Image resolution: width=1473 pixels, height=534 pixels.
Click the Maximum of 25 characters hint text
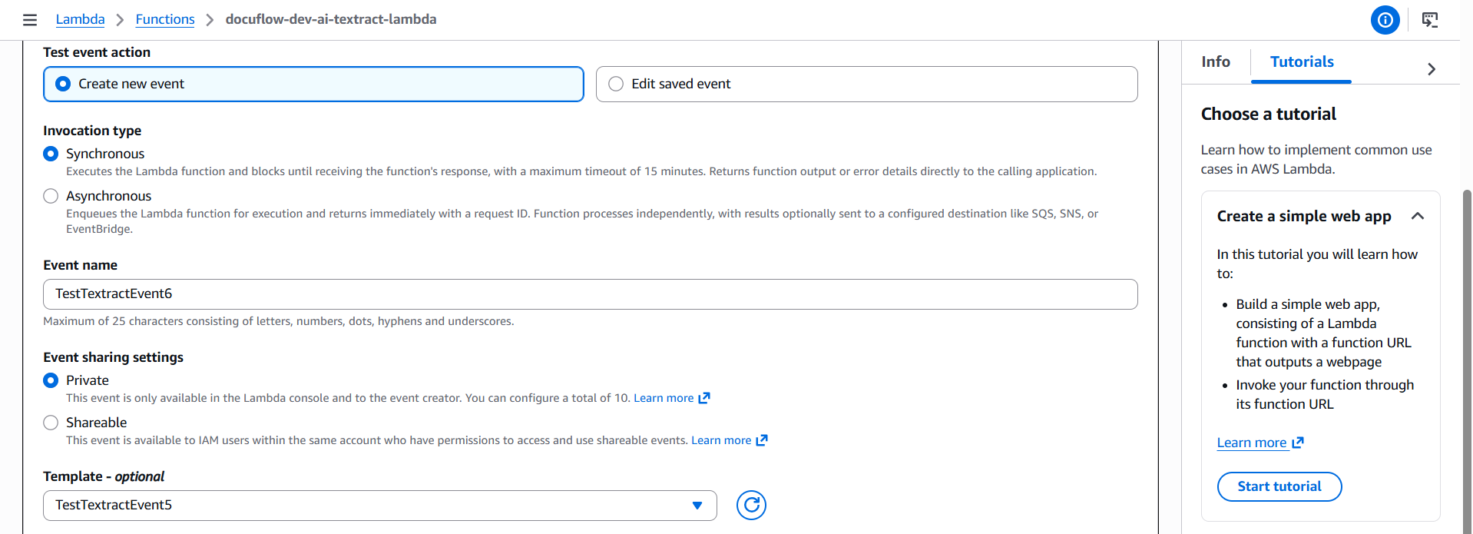tap(279, 321)
